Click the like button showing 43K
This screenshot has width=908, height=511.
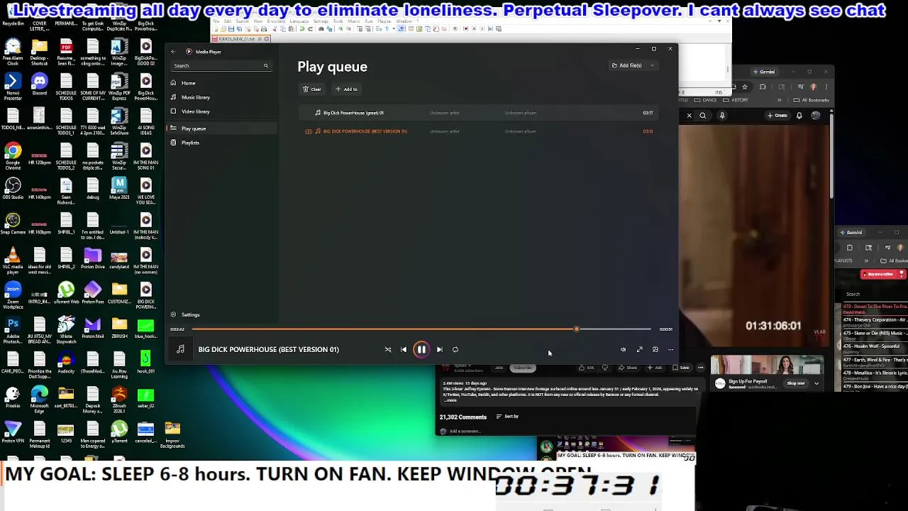point(587,368)
